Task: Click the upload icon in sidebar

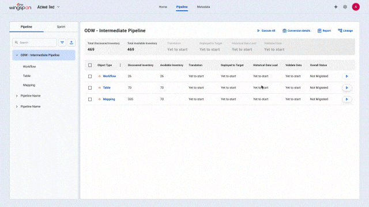Action: coord(71,43)
